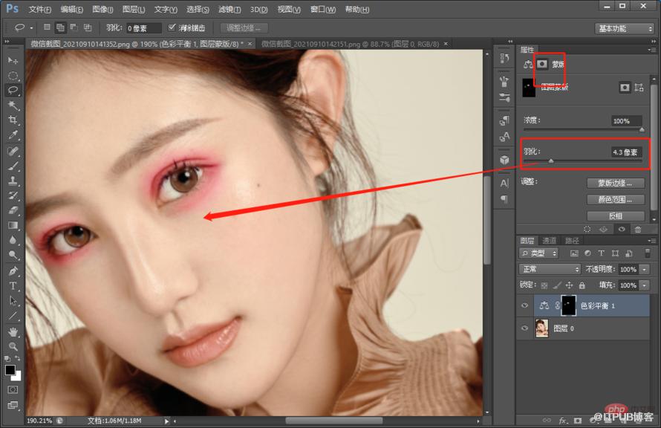Open the 图像(I) menu

pos(102,9)
